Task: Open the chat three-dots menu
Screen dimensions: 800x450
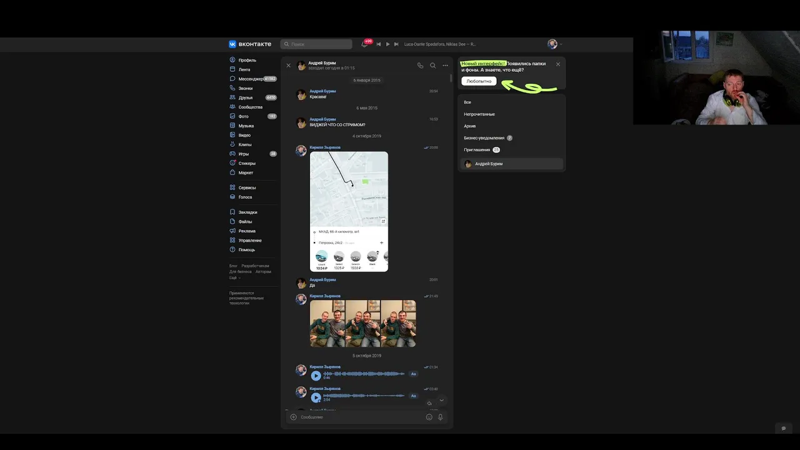Action: (x=445, y=65)
